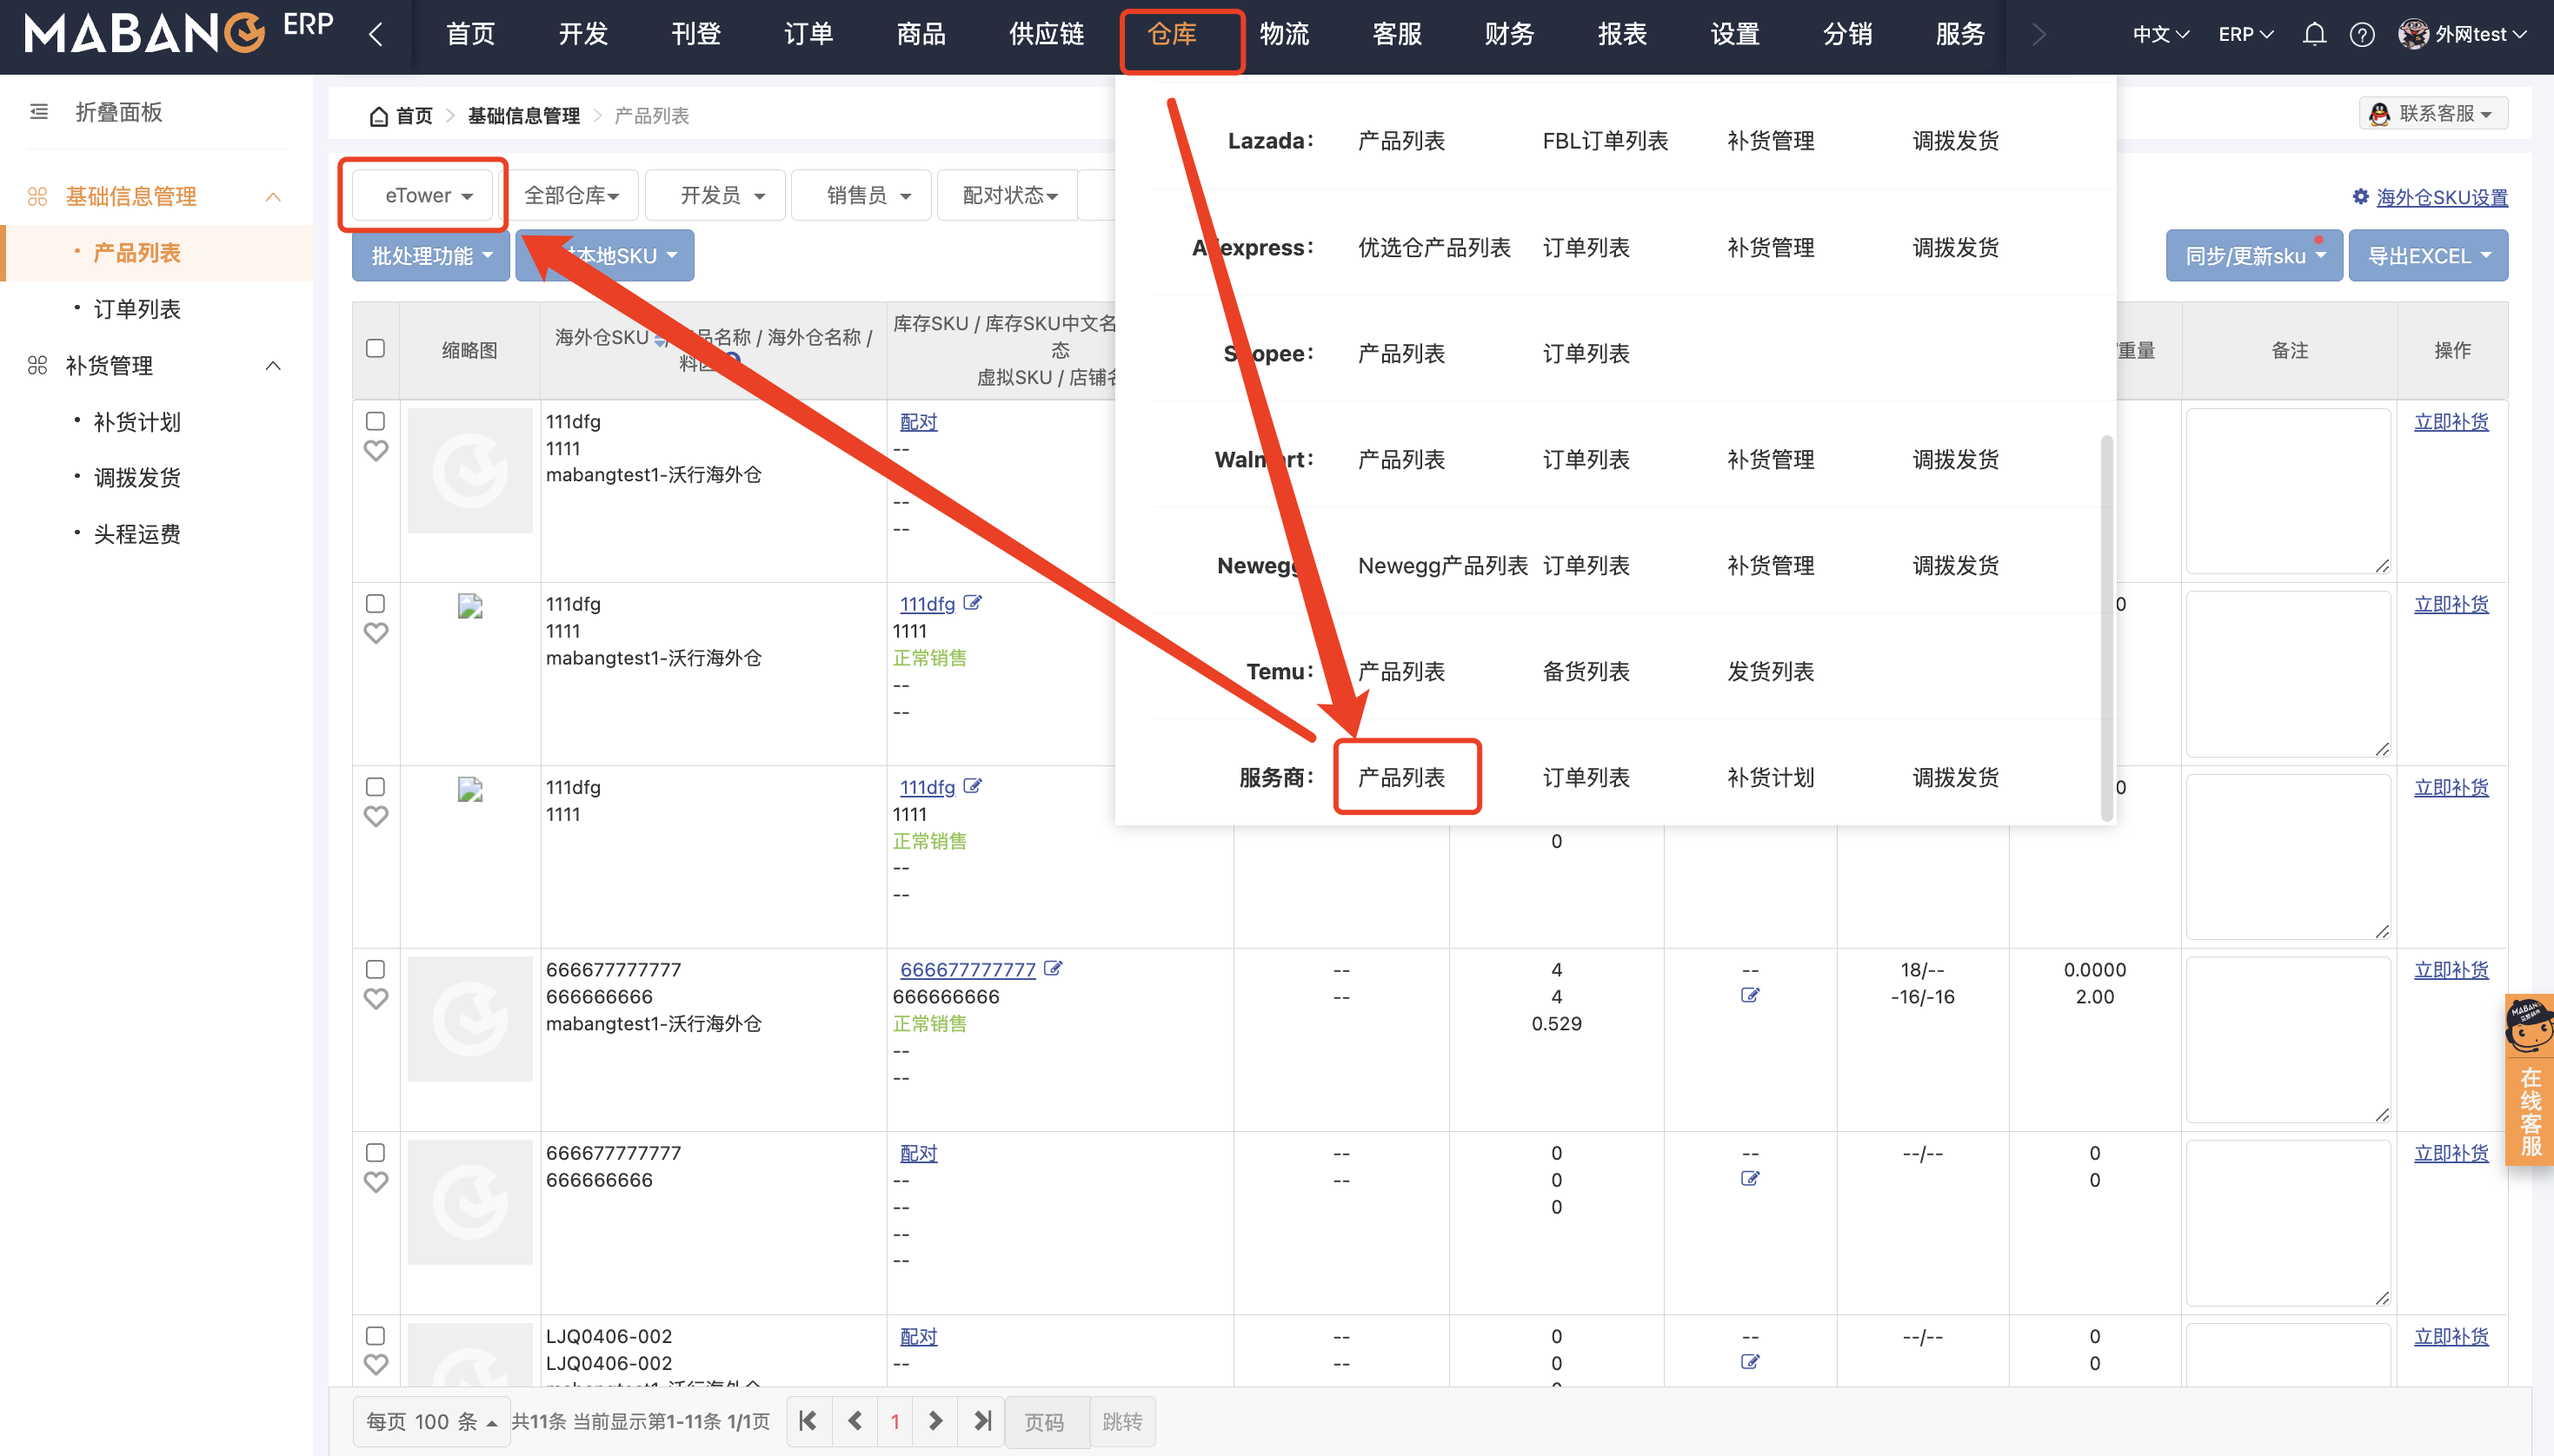Click gear icon beside 海外仓SKU设置

[x=2360, y=196]
